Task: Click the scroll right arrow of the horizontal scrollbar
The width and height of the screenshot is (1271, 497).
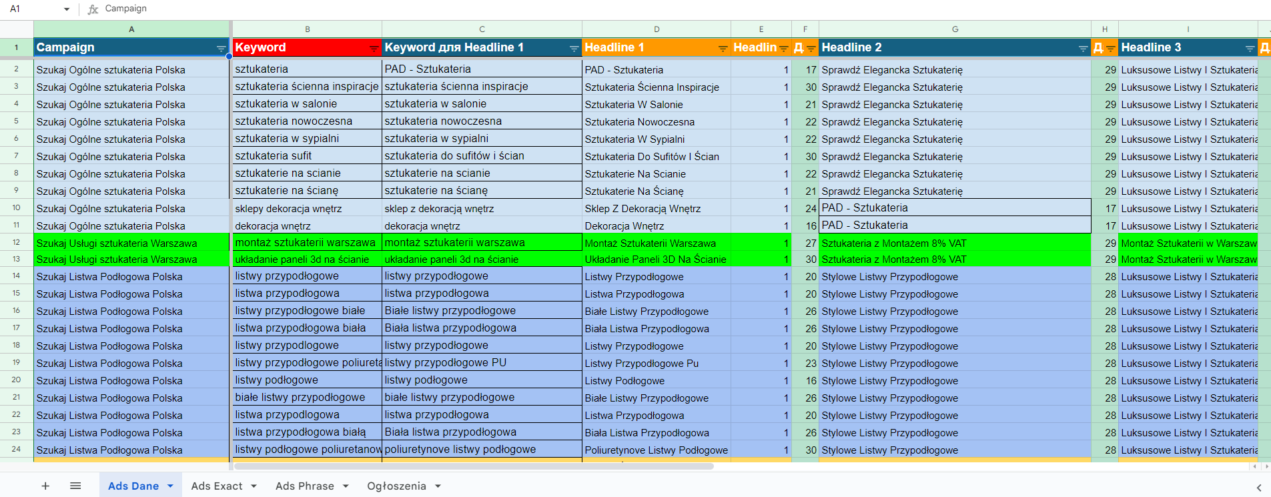Action: [1266, 466]
